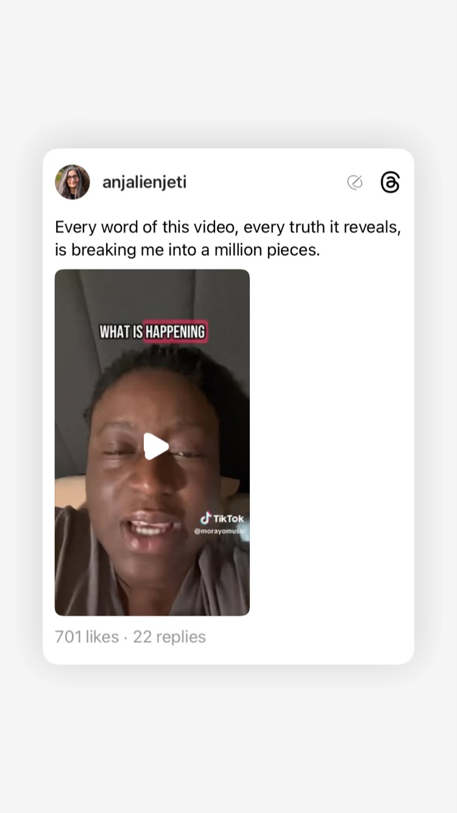This screenshot has height=813, width=457.
Task: Click the slashed pencil edit icon
Action: coord(355,182)
